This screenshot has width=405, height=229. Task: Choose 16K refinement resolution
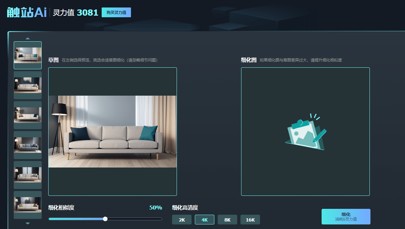250,220
